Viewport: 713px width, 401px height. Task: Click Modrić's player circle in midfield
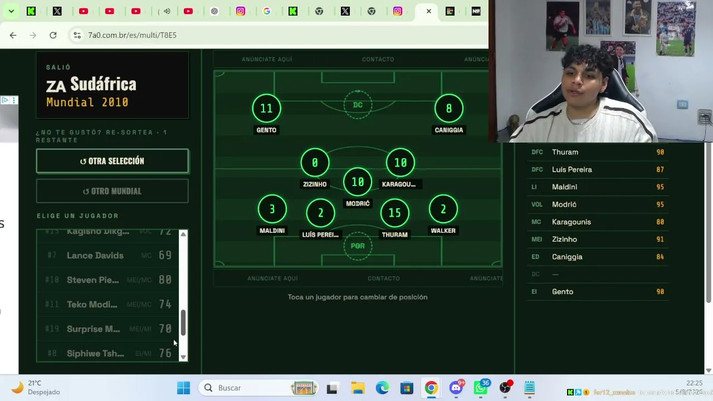[358, 182]
